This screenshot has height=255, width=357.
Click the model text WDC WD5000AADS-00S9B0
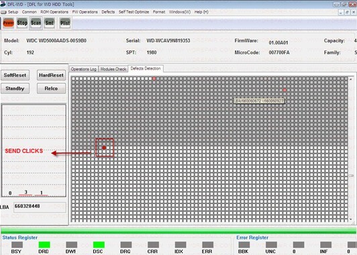tap(56, 41)
